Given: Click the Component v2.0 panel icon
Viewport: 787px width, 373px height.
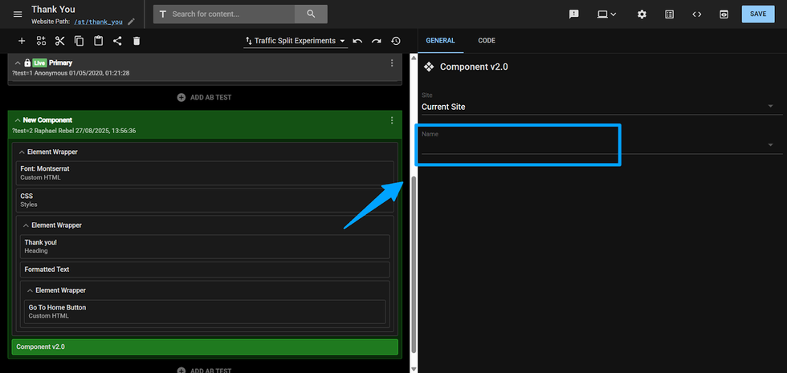Looking at the screenshot, I should pyautogui.click(x=429, y=67).
